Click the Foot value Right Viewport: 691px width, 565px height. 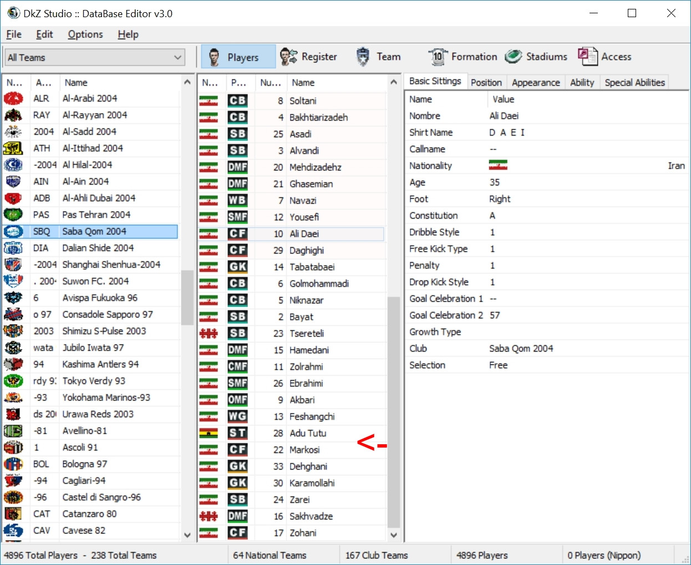tap(500, 199)
